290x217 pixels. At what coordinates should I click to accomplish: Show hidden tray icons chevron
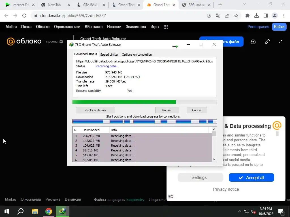coord(240,212)
